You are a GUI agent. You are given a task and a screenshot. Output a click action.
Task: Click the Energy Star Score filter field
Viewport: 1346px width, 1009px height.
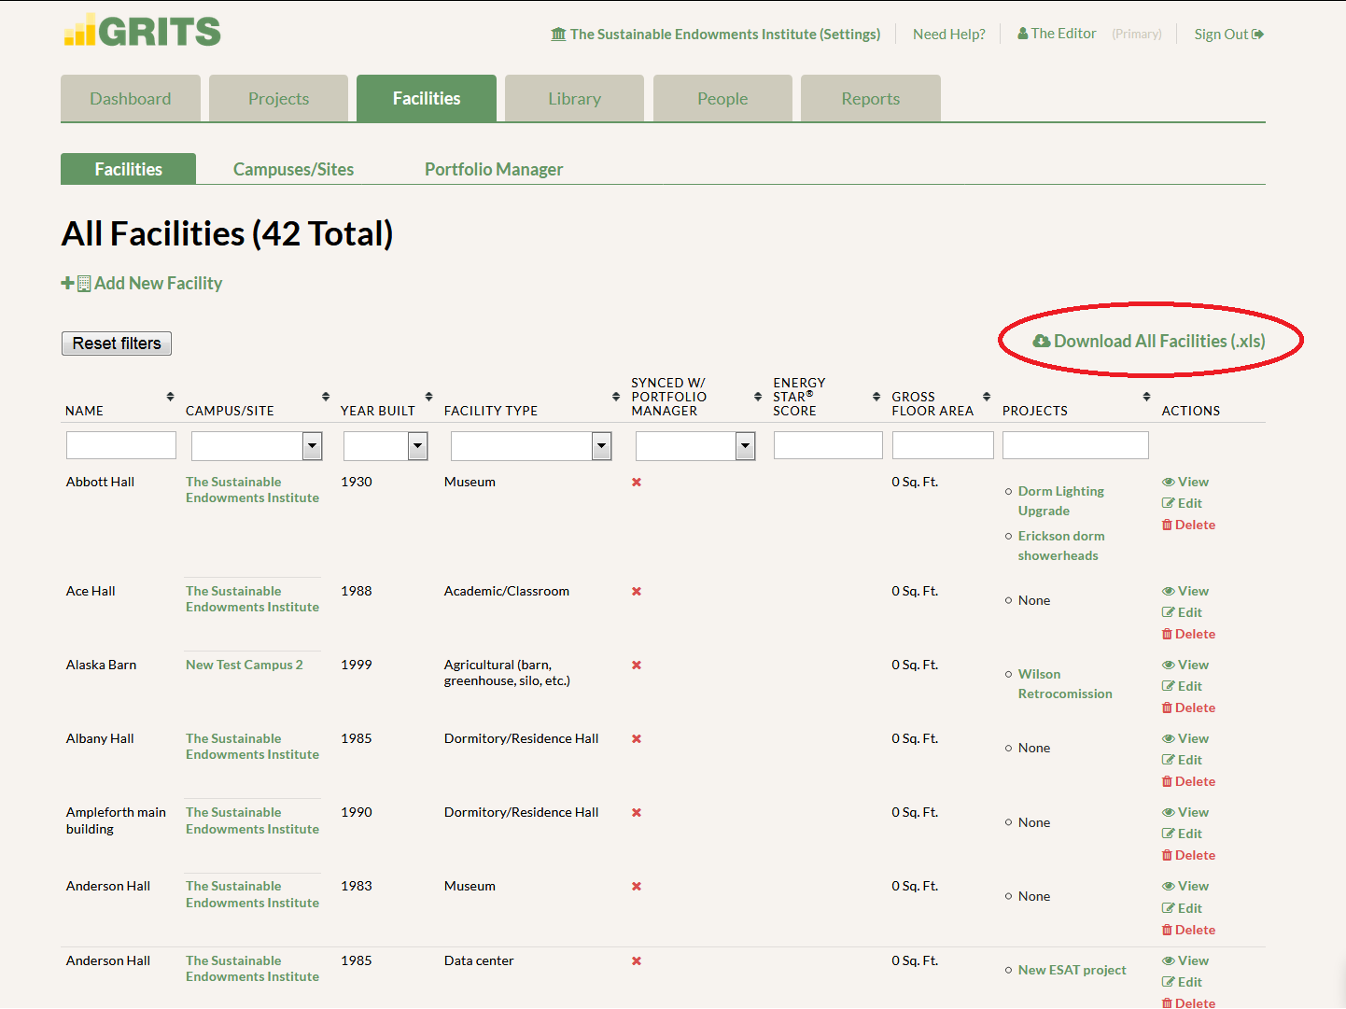828,445
